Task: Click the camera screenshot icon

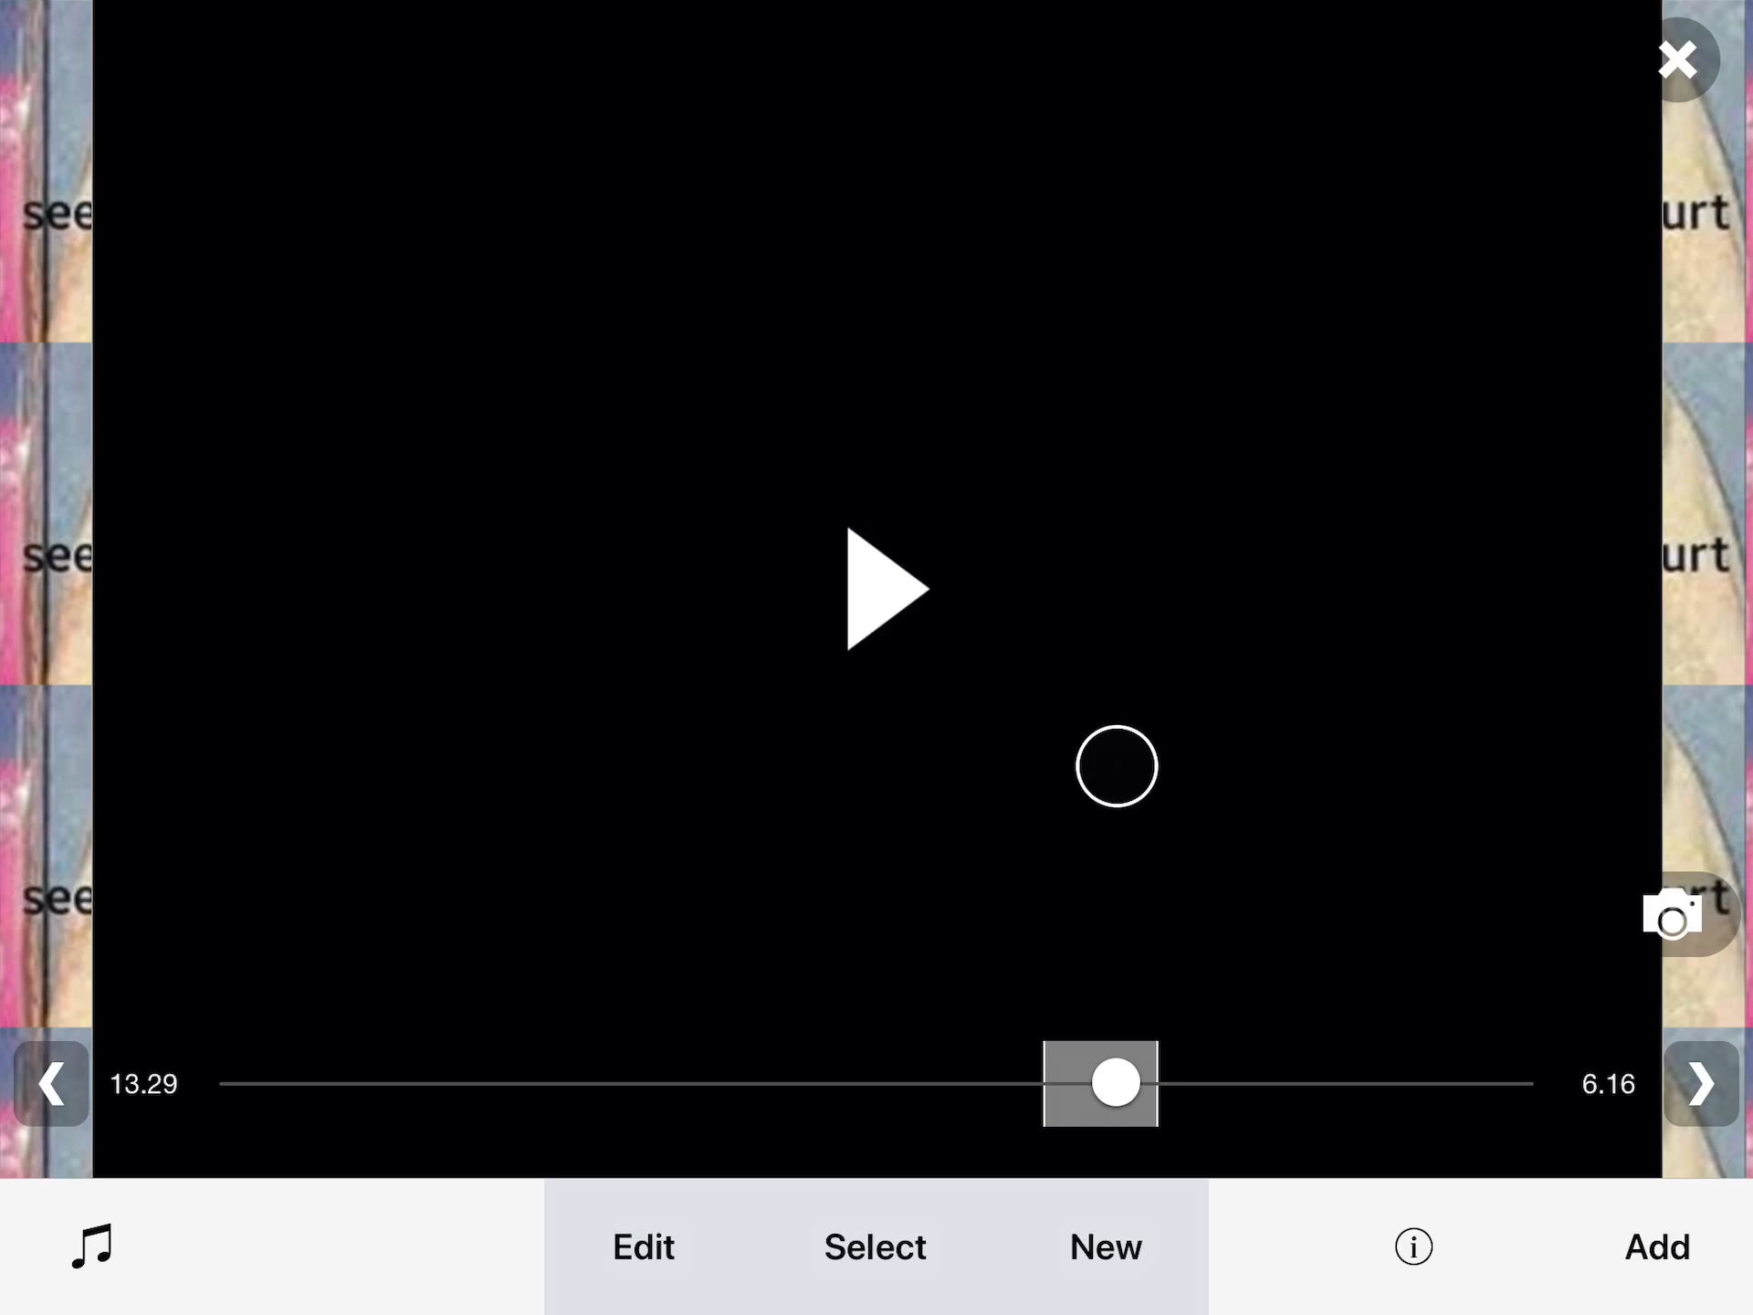Action: (1673, 914)
